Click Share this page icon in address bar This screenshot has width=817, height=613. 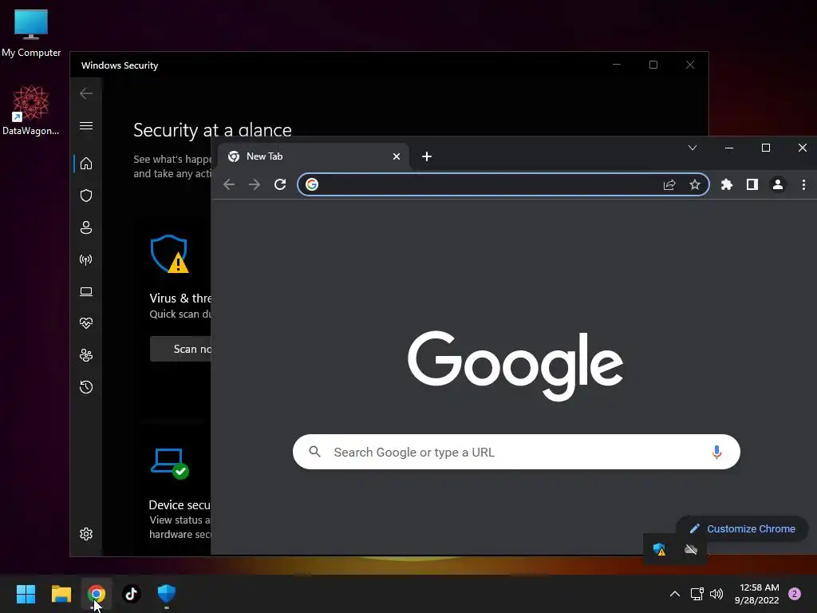[x=669, y=184]
